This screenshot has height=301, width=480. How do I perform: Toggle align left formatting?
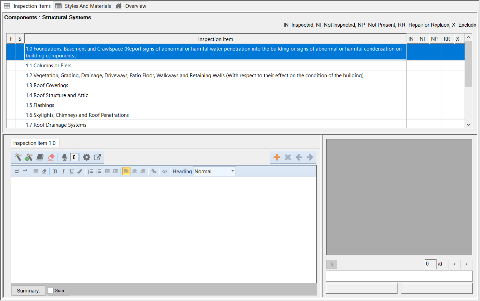pyautogui.click(x=126, y=172)
